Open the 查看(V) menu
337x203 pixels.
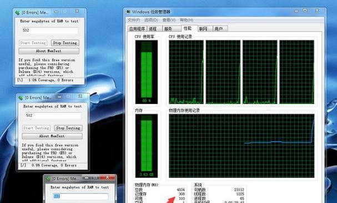click(x=169, y=20)
